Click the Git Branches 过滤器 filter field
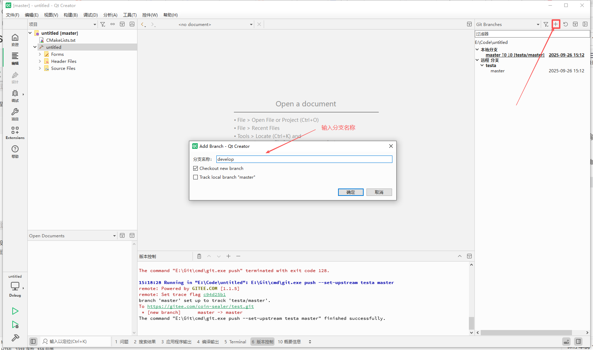Screen dimensions: 593x350 pos(532,34)
